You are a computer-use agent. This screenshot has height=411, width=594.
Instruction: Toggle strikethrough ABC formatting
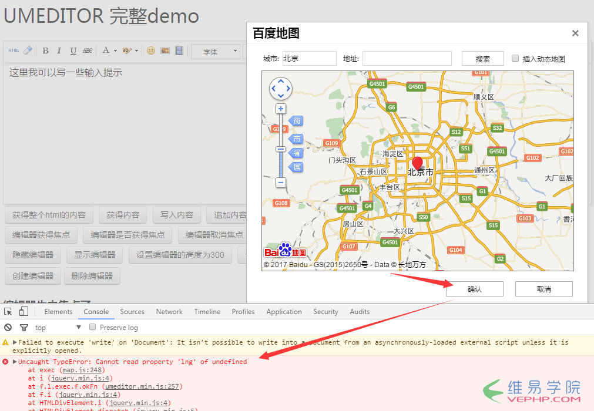click(88, 50)
